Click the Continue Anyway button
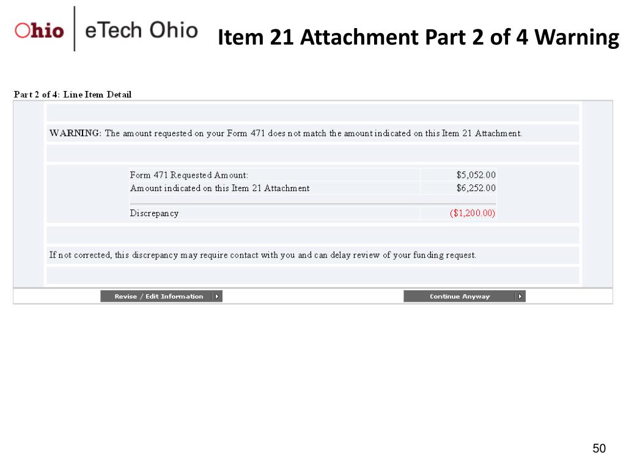626x469 pixels. 465,296
